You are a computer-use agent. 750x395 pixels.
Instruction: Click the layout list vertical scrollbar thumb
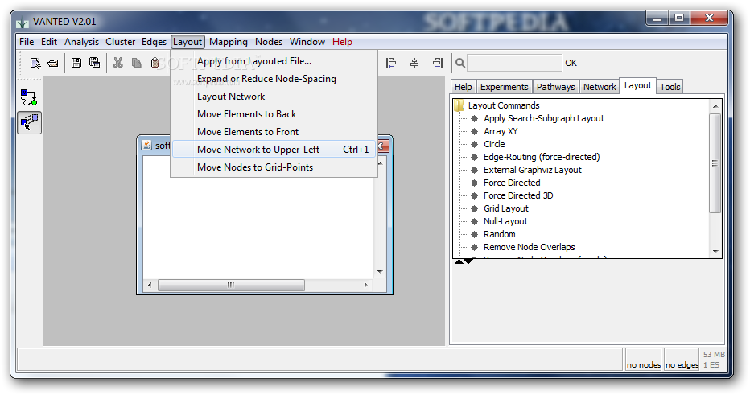pyautogui.click(x=715, y=163)
